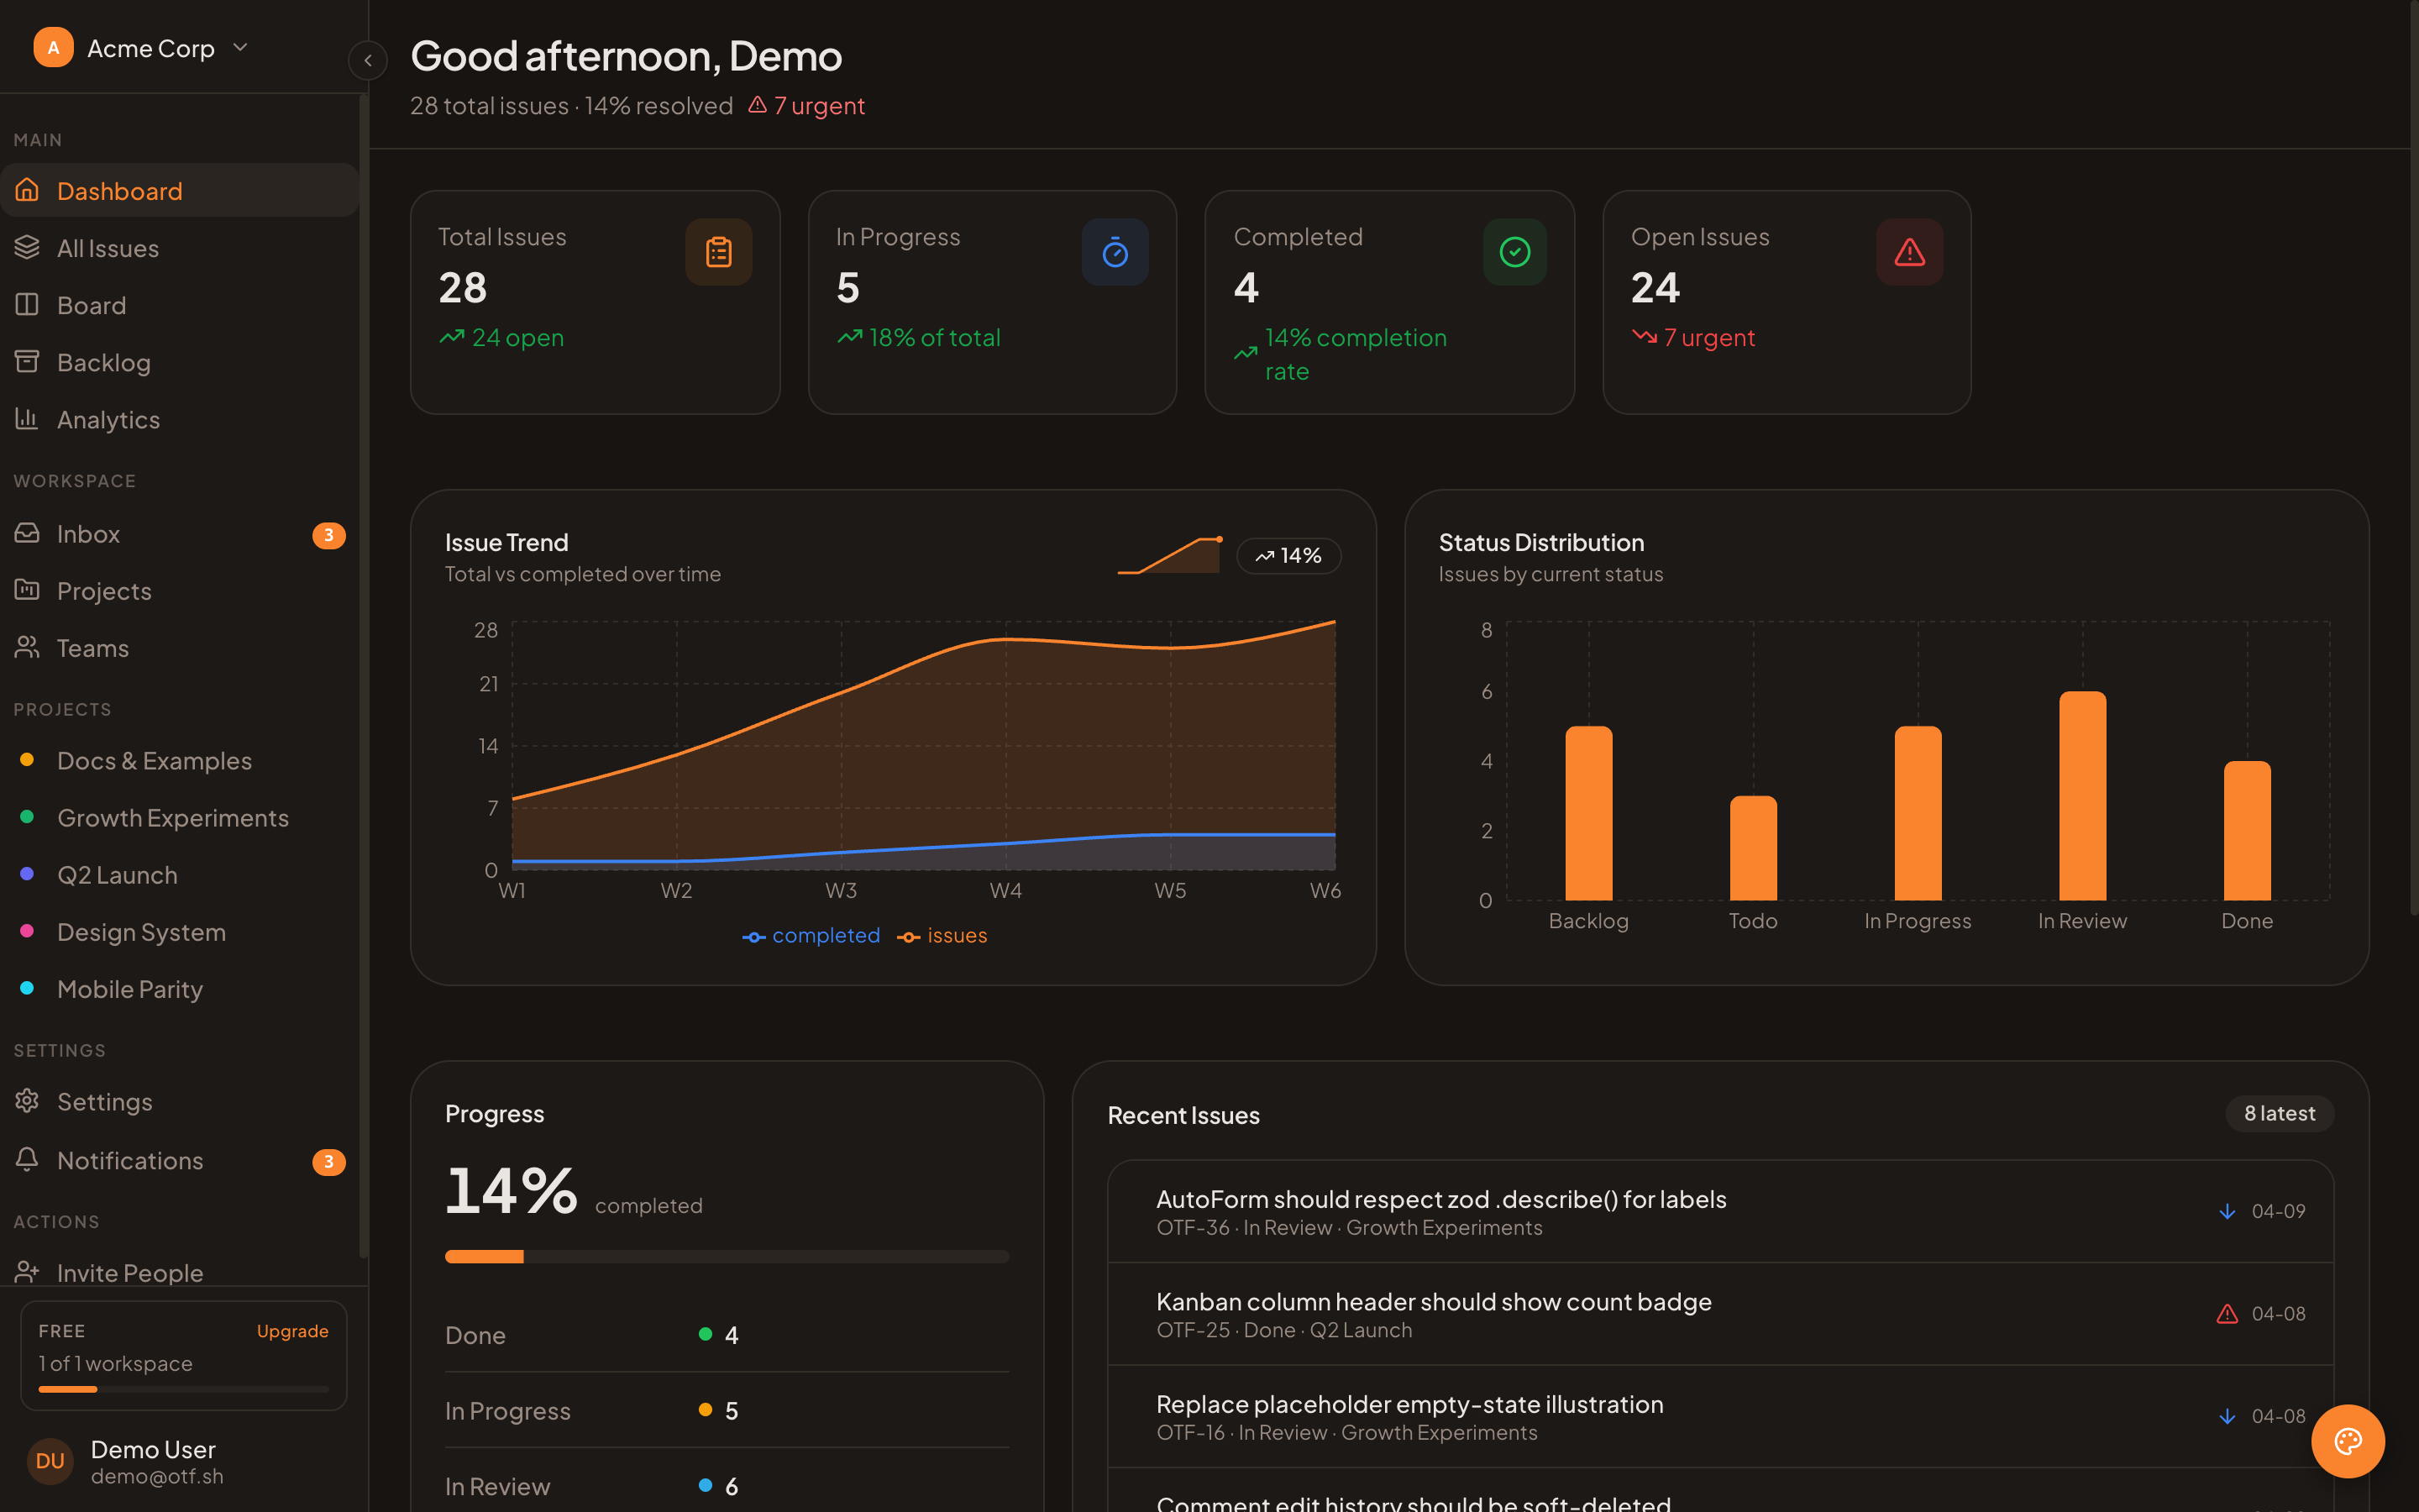2419x1512 pixels.
Task: Click the Dashboard home icon
Action: (27, 189)
